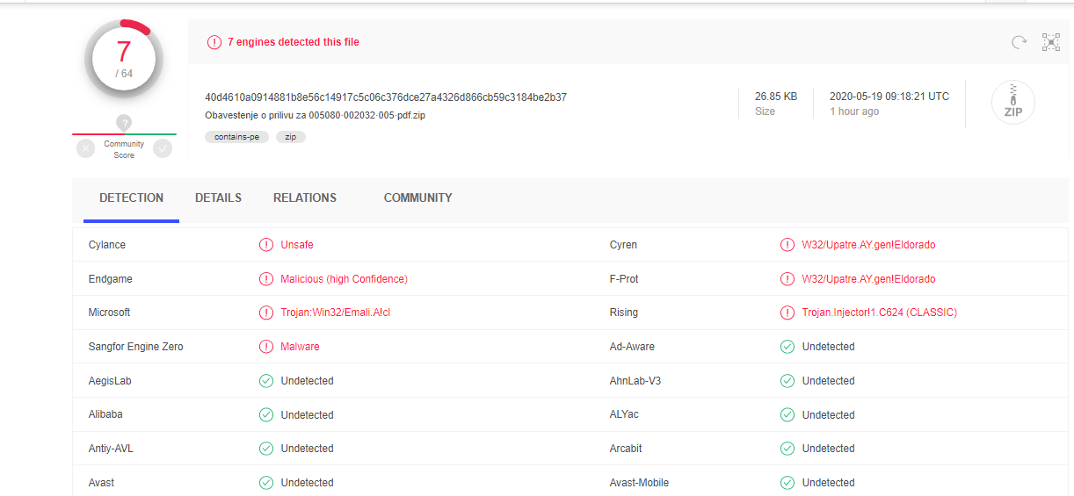Click the ZIP file type icon

tap(1012, 103)
